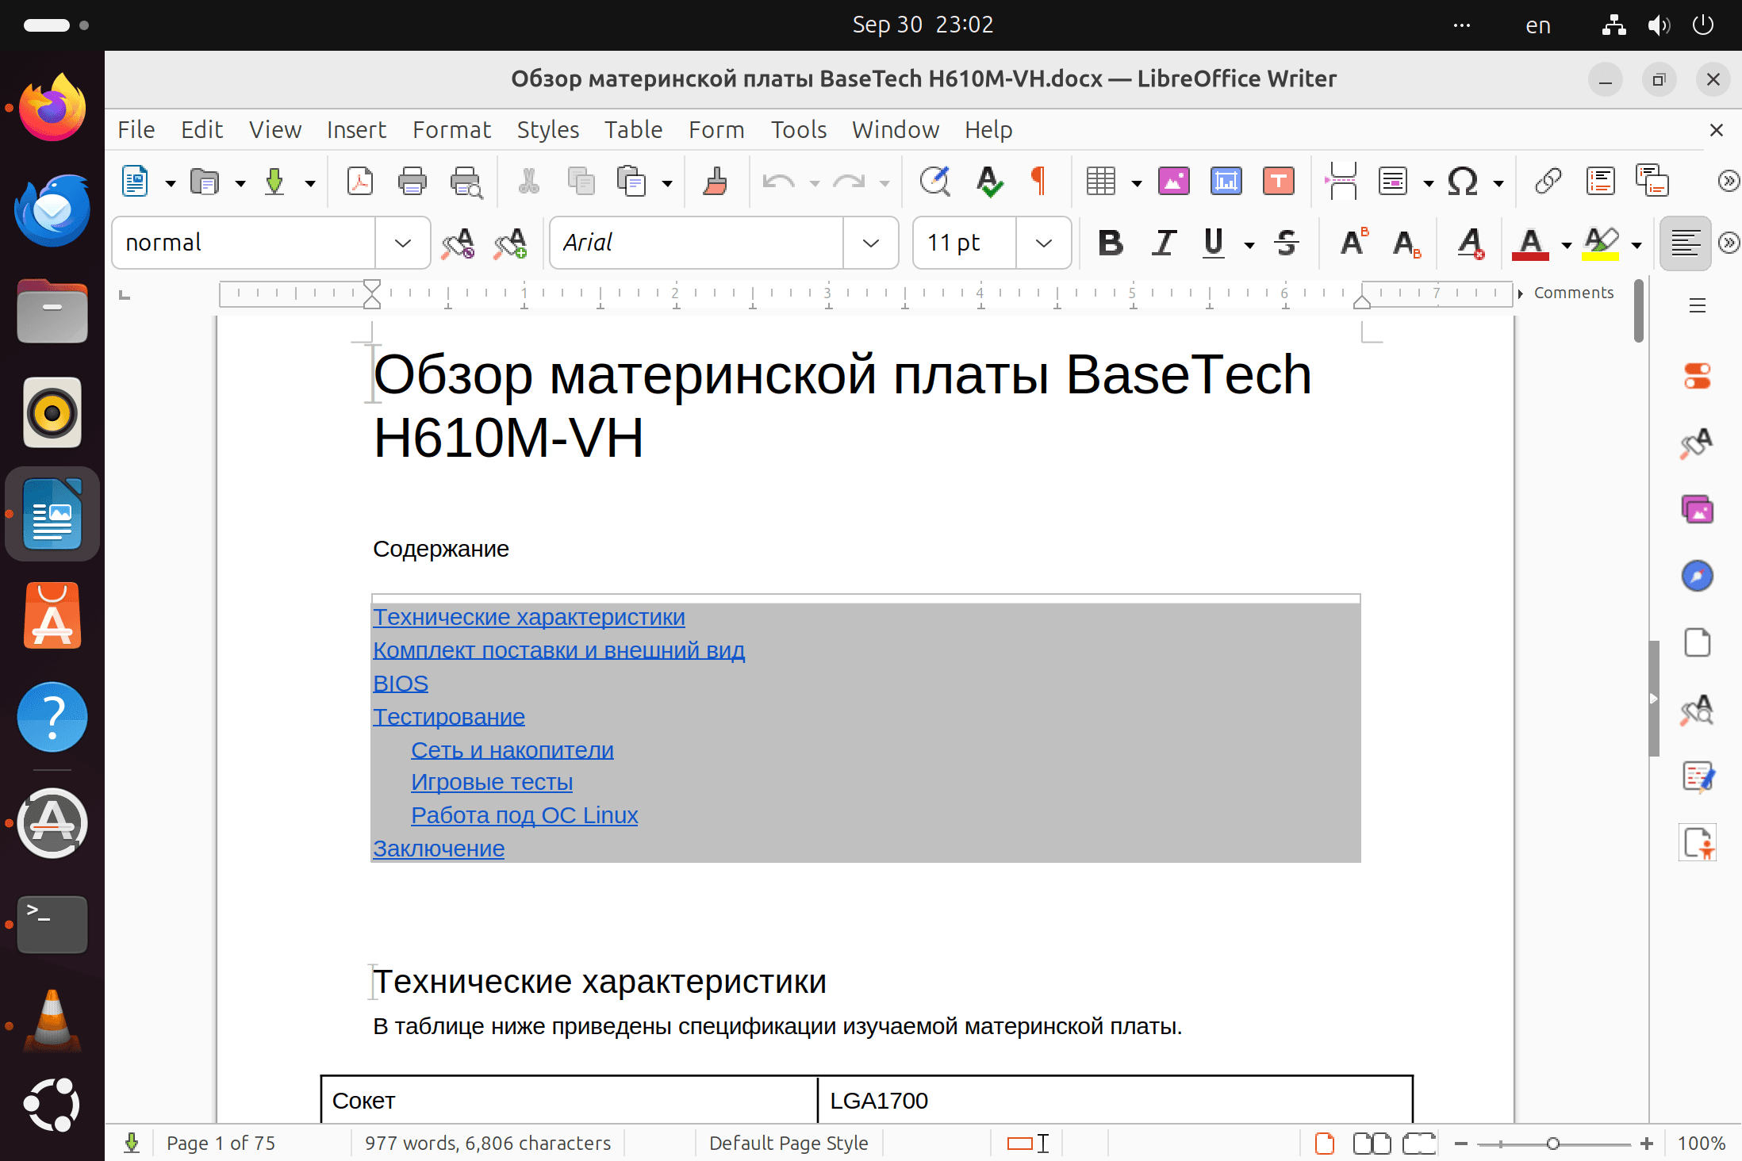Viewport: 1742px width, 1161px height.
Task: Toggle formatting marks display
Action: point(1038,182)
